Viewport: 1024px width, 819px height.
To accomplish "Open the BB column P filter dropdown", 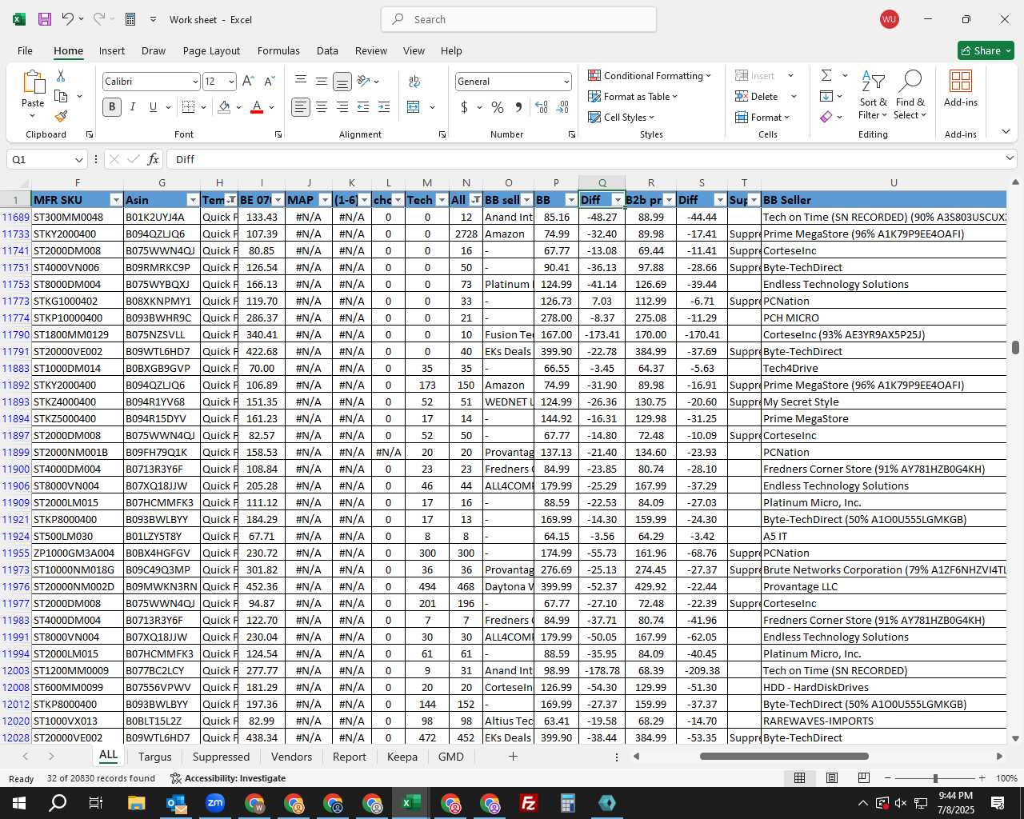I will point(570,200).
